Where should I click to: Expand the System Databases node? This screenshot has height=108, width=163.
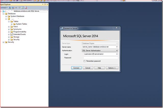pos(6,17)
